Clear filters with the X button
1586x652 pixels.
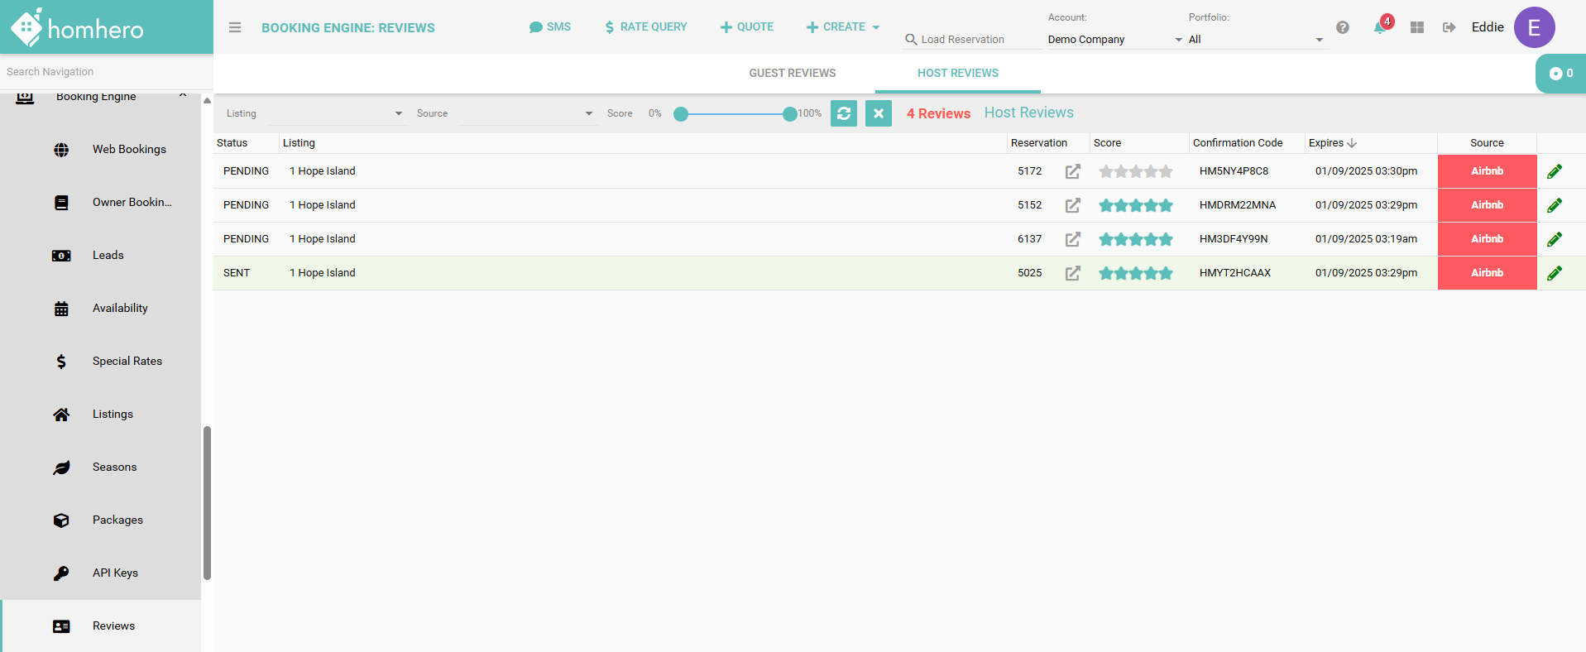(879, 113)
